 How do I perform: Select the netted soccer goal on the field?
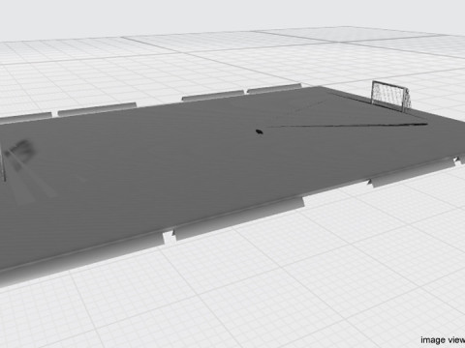(x=391, y=96)
